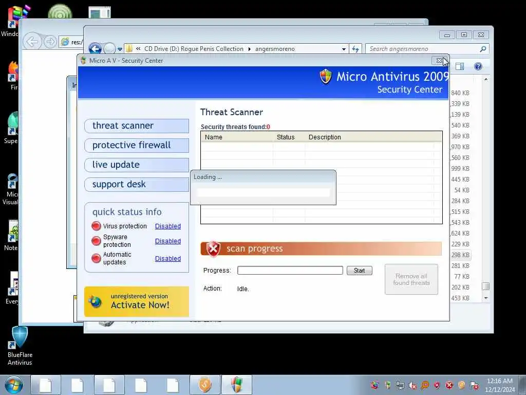The image size is (526, 395).
Task: Open the threat scanner section
Action: coord(137,125)
